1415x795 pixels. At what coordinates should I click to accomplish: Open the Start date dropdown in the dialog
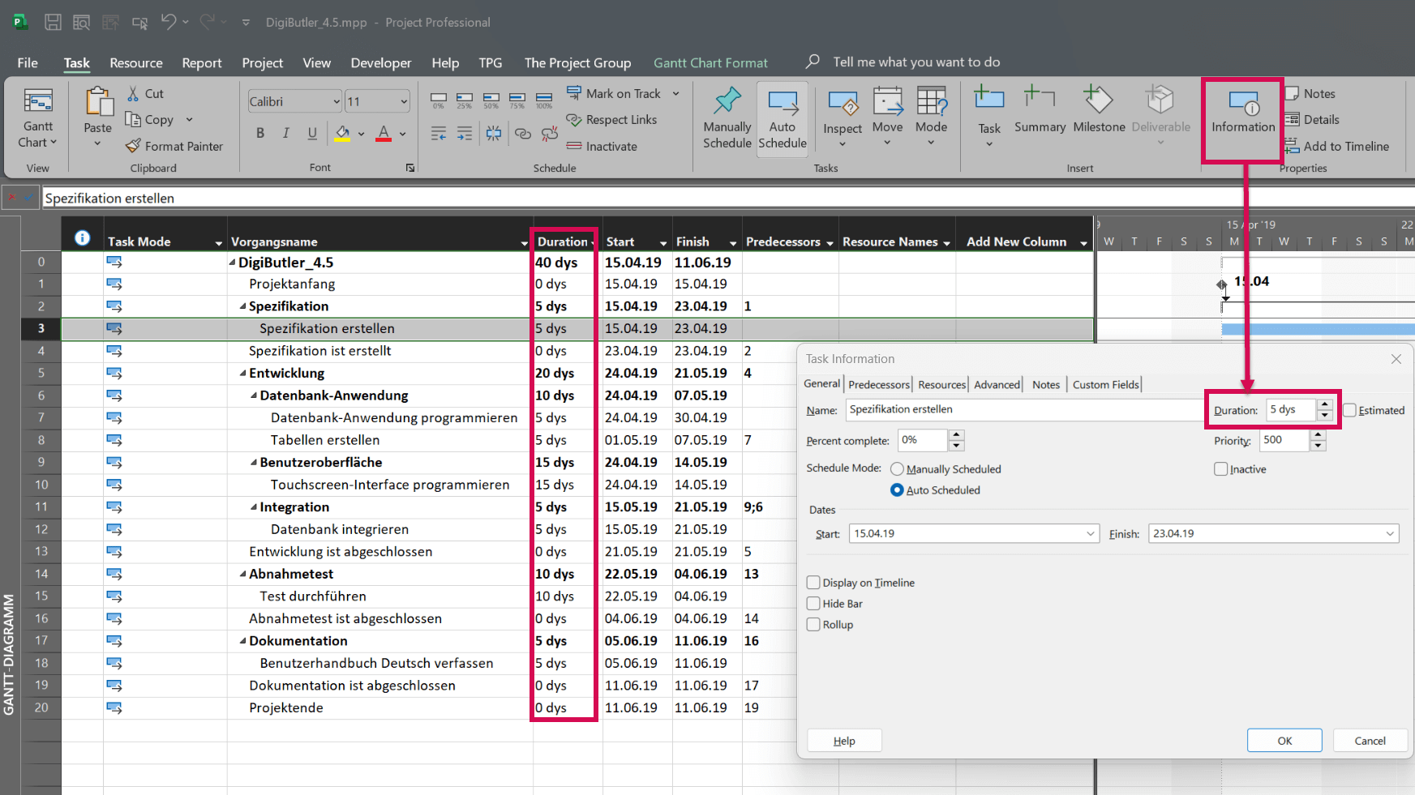point(1090,533)
